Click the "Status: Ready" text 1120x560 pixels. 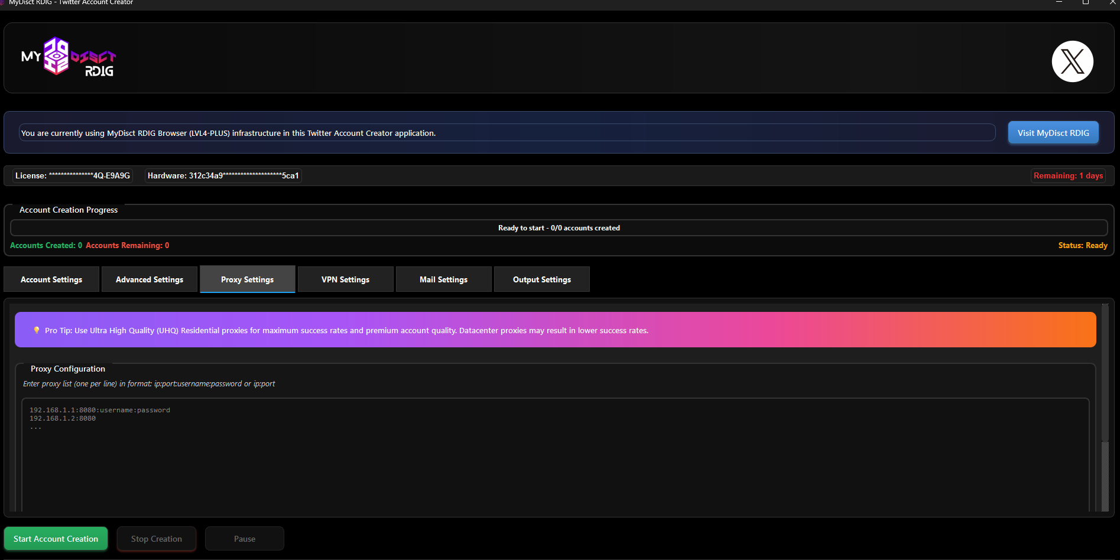coord(1083,245)
